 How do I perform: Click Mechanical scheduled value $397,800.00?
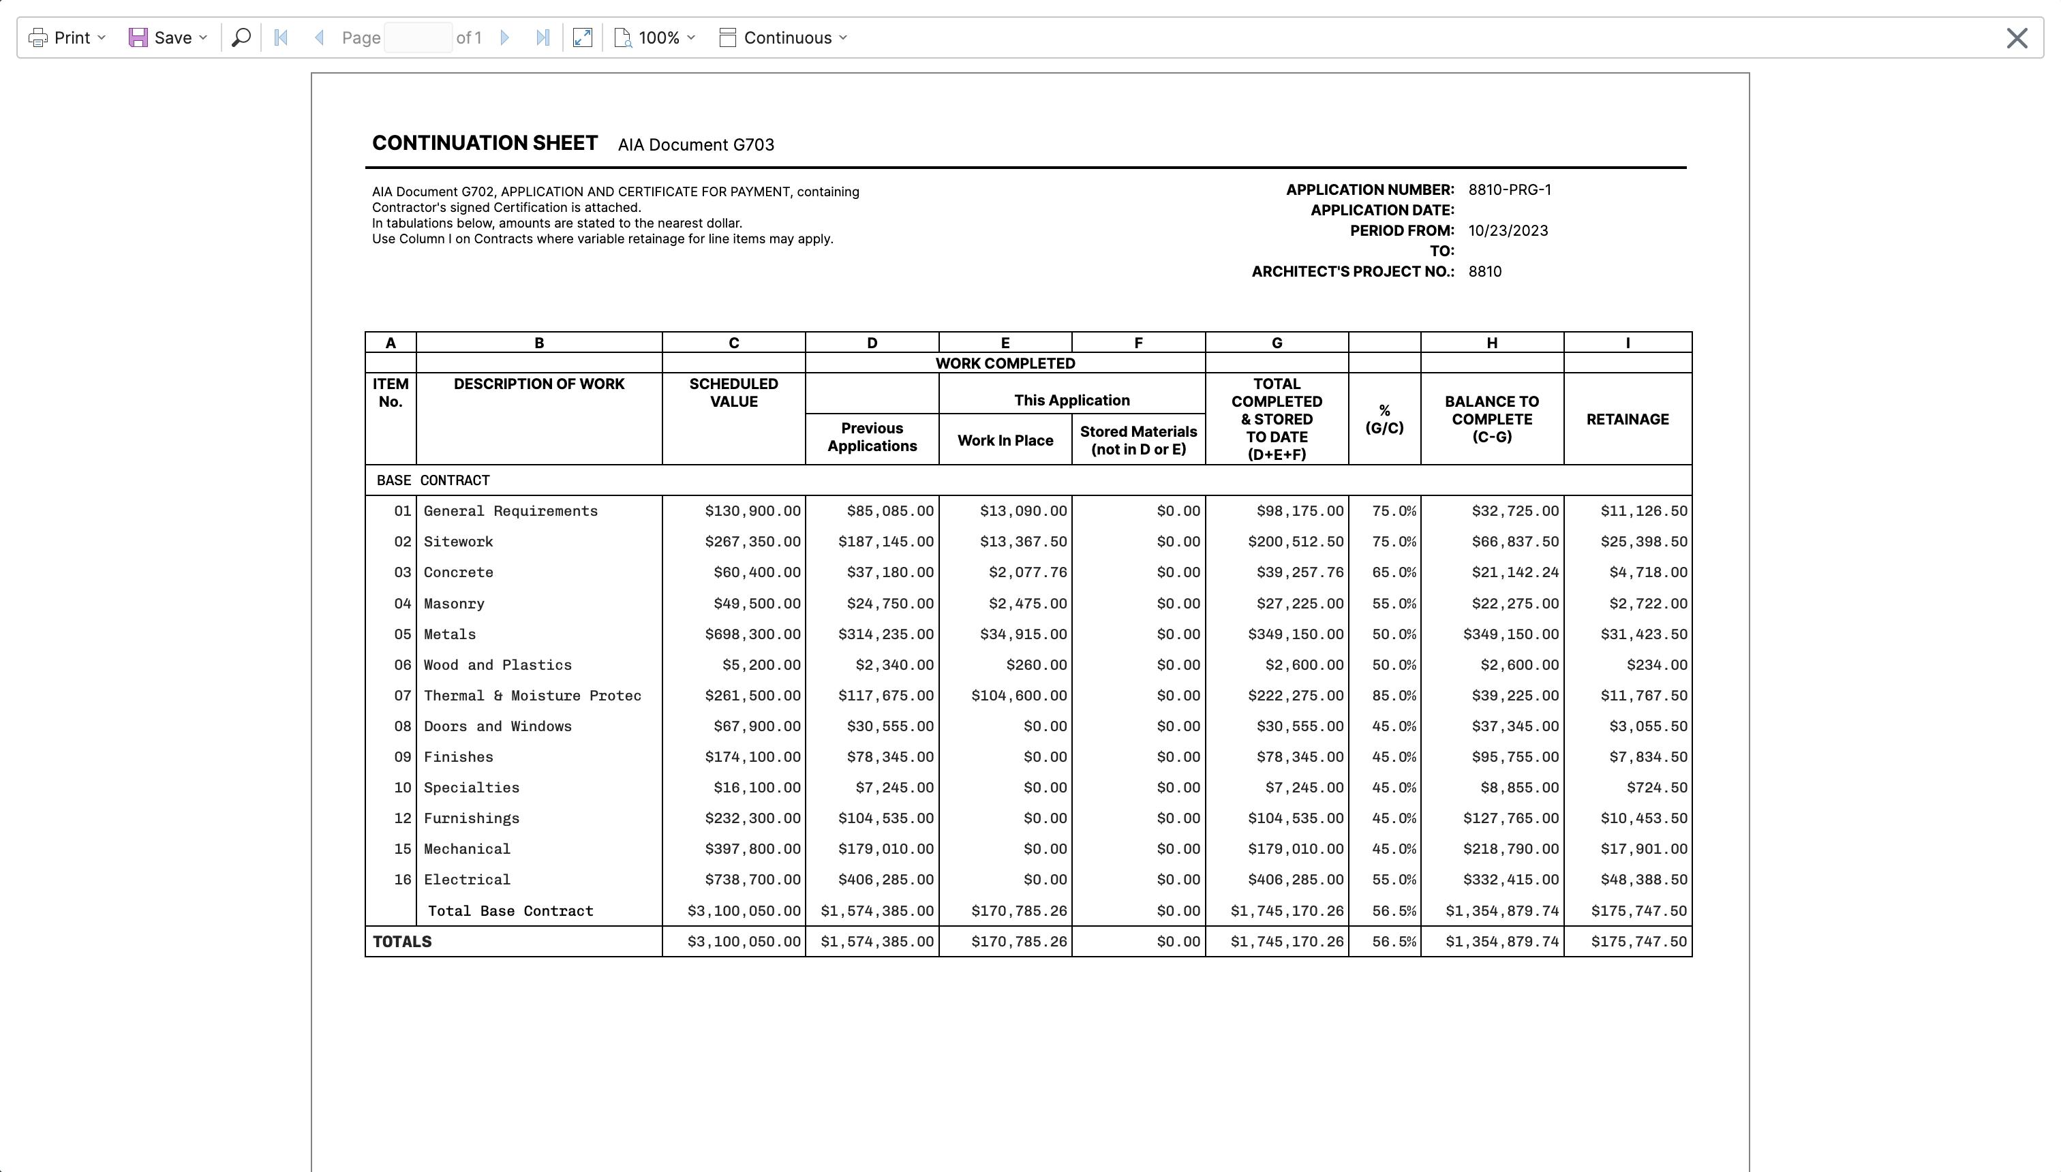pos(752,849)
